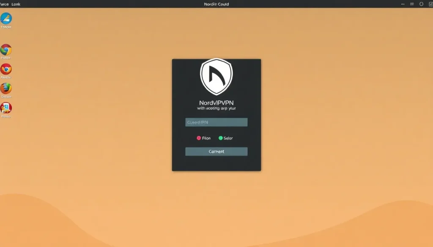Select the green "Selor" radio option
This screenshot has width=433, height=247.
[x=221, y=138]
